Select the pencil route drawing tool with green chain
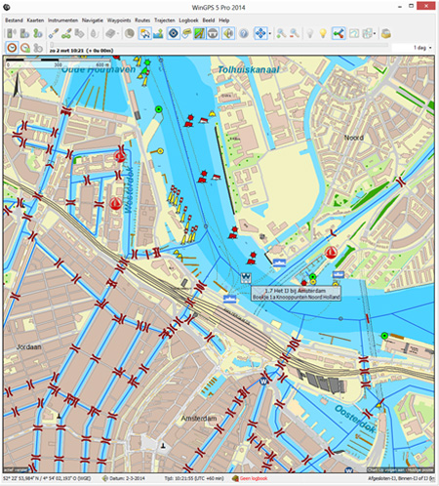This screenshot has width=439, height=486. (66, 33)
